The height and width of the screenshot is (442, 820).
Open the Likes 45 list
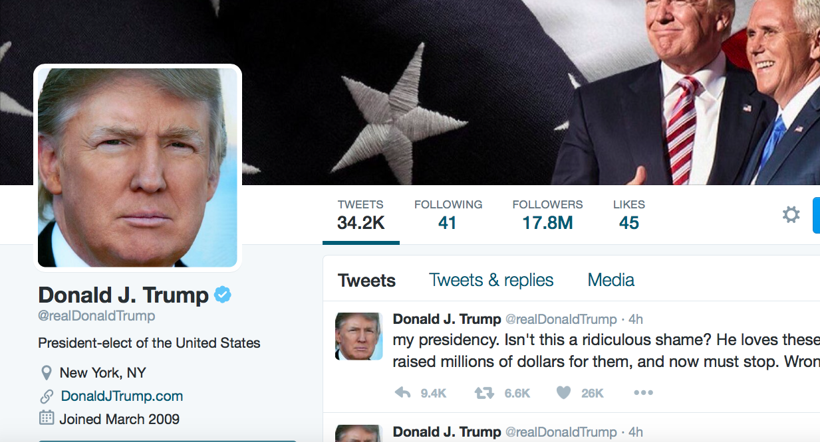(629, 214)
